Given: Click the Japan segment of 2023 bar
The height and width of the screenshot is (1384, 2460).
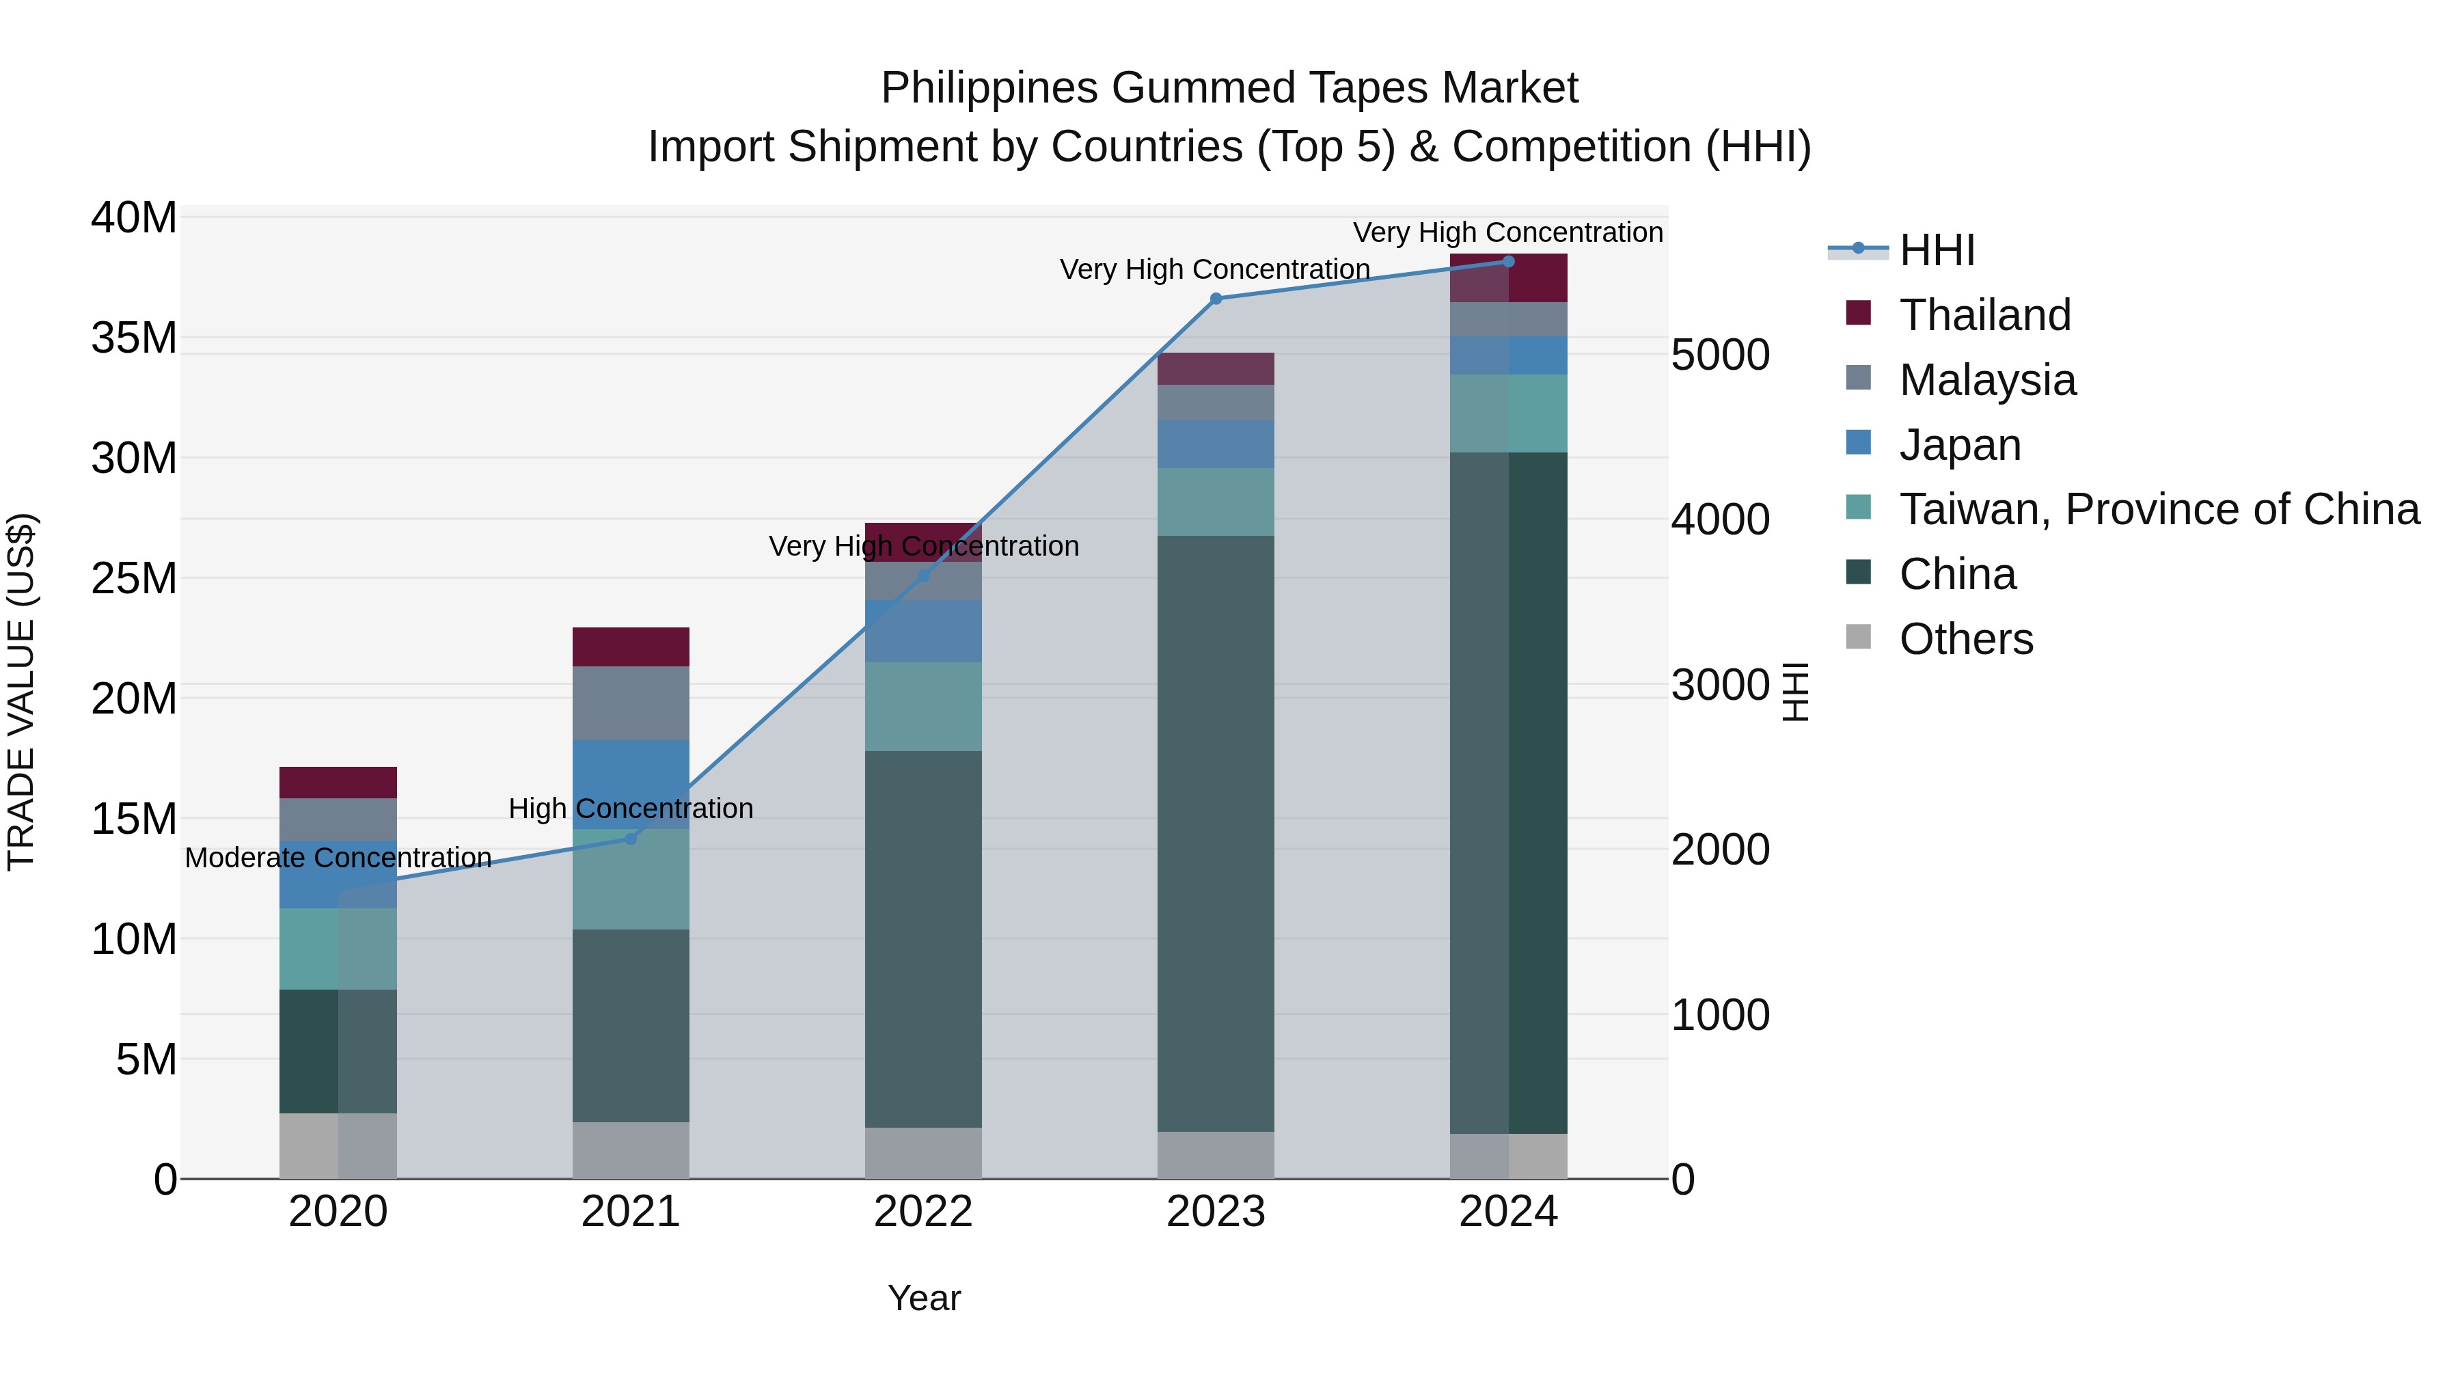Looking at the screenshot, I should coord(1216,444).
